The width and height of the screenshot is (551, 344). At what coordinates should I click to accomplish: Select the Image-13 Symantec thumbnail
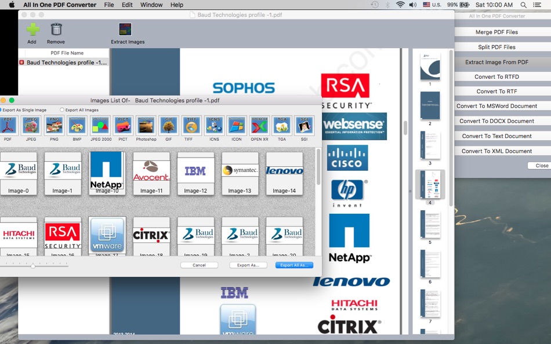240,173
